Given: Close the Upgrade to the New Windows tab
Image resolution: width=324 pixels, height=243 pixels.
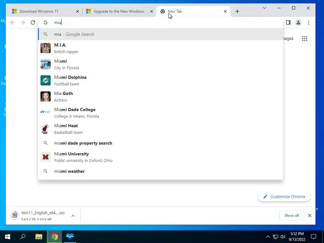Looking at the screenshot, I should pos(152,11).
